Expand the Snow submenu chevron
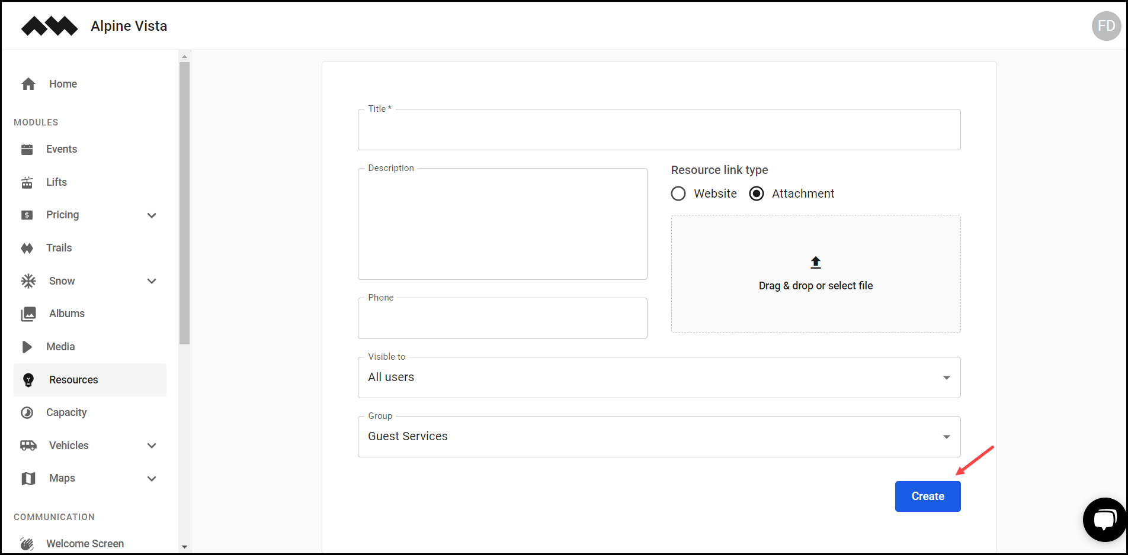Screen dimensions: 1128x555 coord(152,281)
